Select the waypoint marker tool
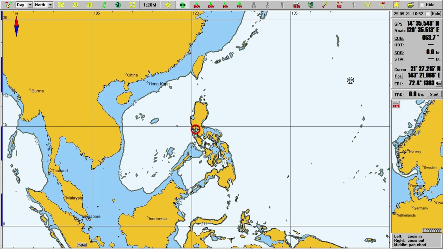This screenshot has width=443, height=249. [325, 5]
